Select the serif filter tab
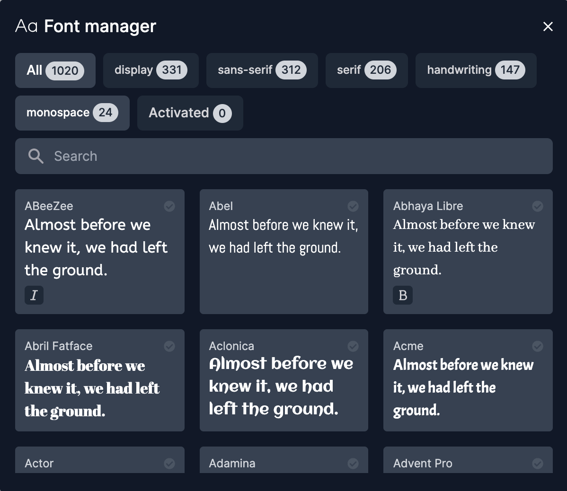 (366, 70)
